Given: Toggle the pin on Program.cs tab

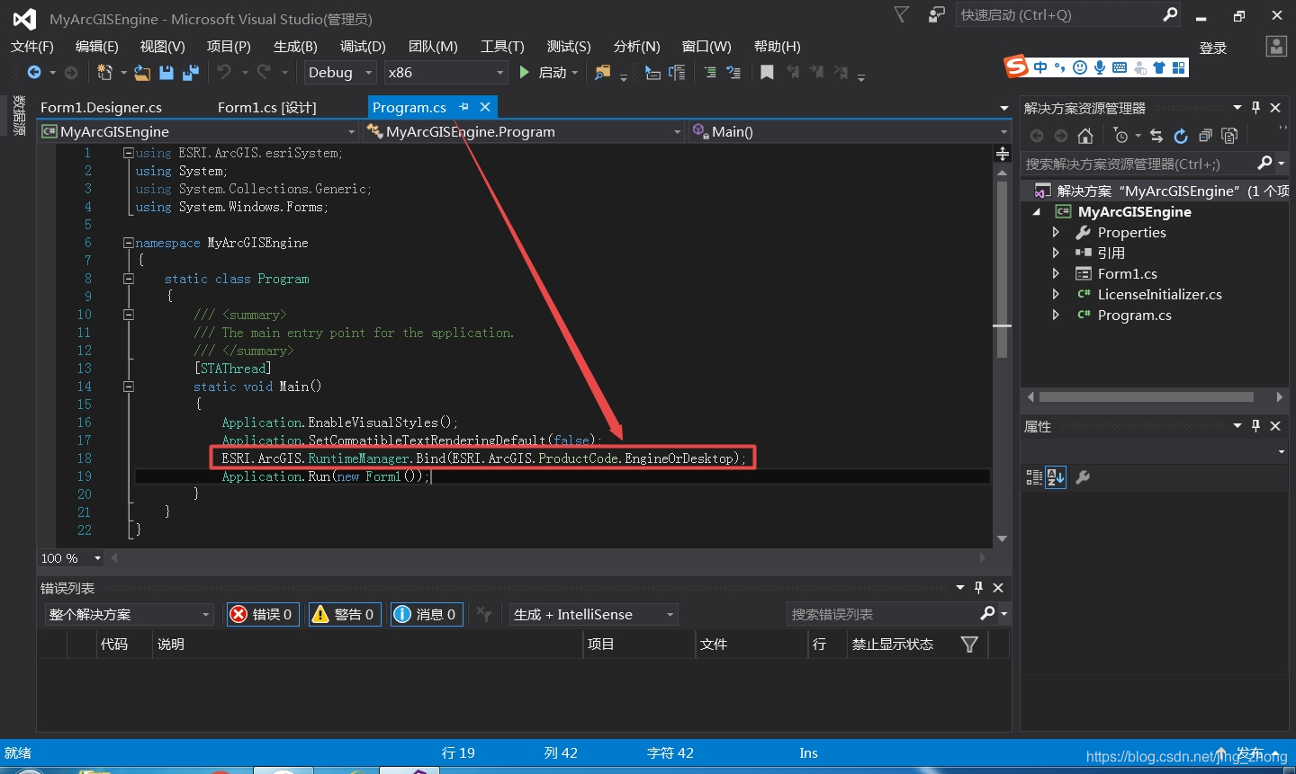Looking at the screenshot, I should [x=464, y=107].
